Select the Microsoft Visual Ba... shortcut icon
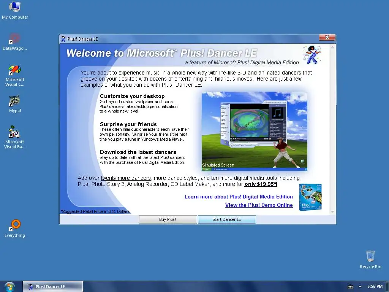Screen dimensions: 389x292 click(x=15, y=137)
